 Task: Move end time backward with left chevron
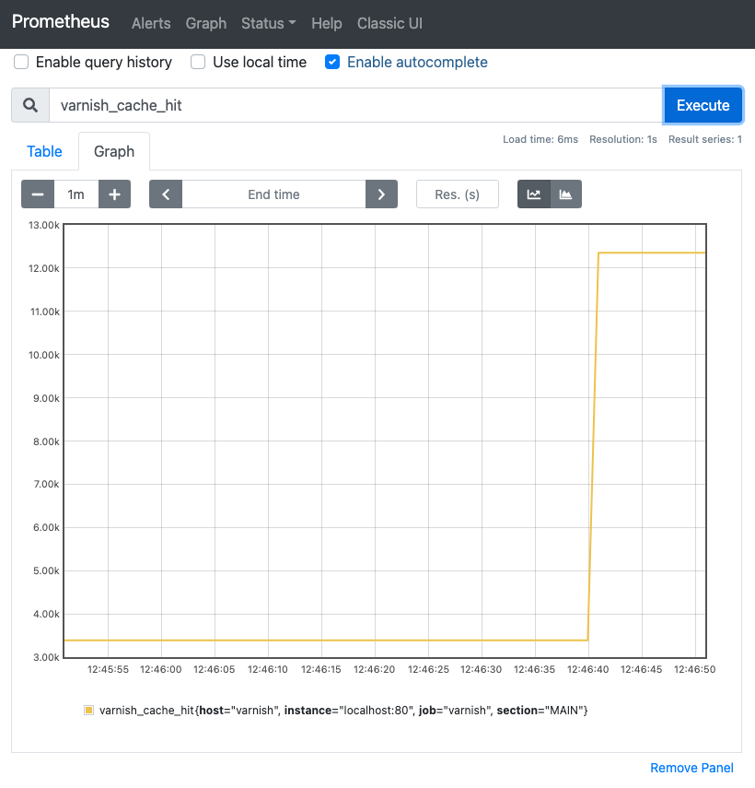coord(166,194)
